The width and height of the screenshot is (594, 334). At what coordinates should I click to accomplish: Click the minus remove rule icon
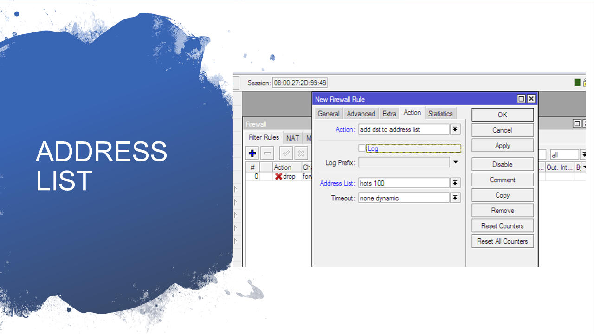[x=268, y=153]
